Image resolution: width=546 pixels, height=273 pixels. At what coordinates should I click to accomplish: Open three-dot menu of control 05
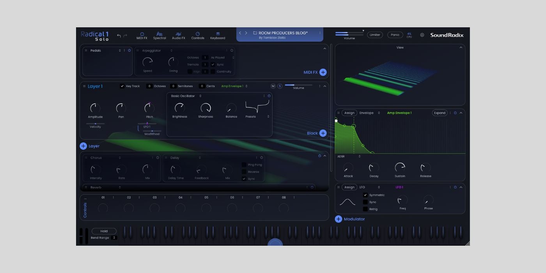(217, 197)
